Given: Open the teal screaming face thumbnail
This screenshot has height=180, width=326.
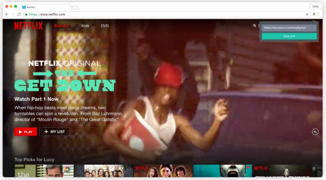Looking at the screenshot, I should point(223,171).
